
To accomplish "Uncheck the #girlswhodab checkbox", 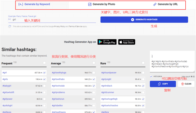I will tap(94, 86).
